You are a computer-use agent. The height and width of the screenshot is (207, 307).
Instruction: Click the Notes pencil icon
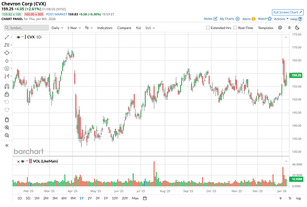pos(215,19)
